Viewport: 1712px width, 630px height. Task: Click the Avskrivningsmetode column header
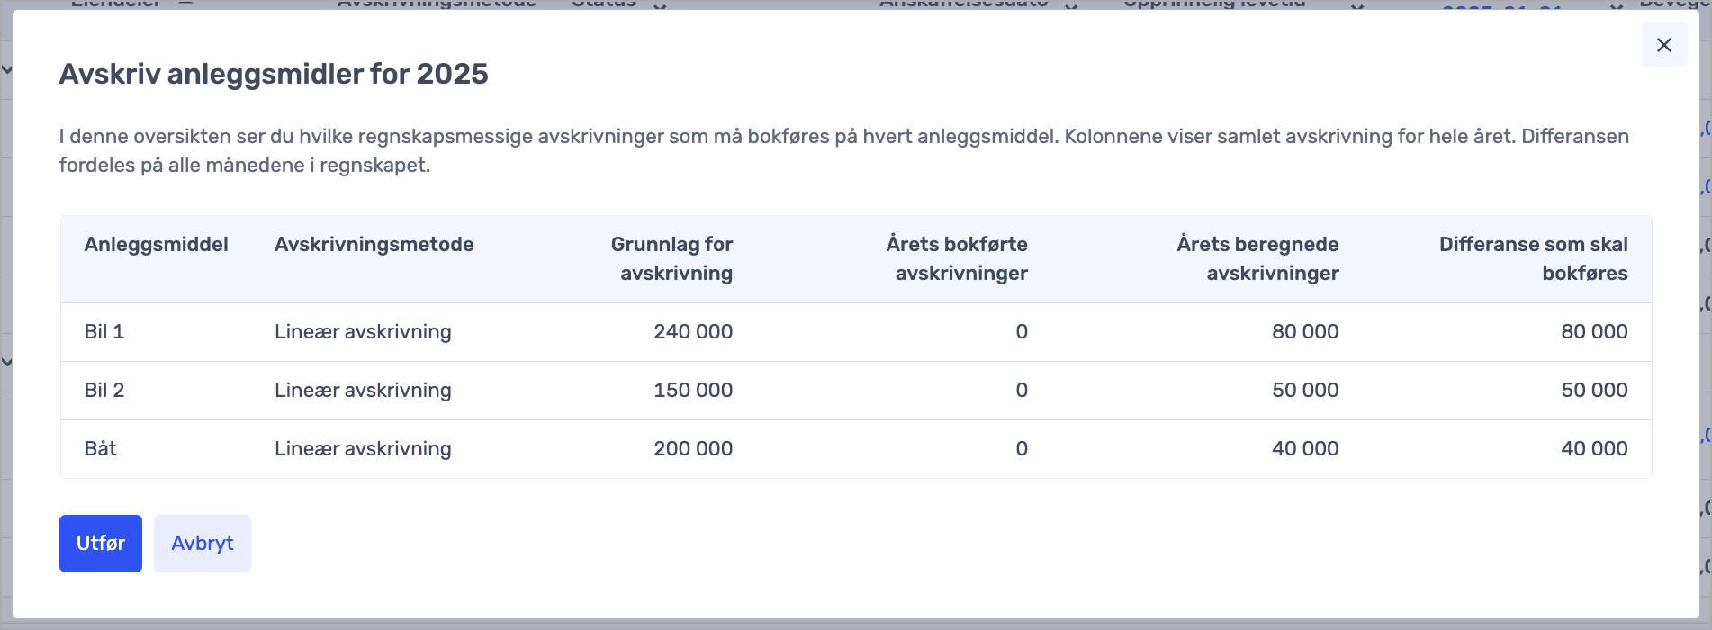374,245
